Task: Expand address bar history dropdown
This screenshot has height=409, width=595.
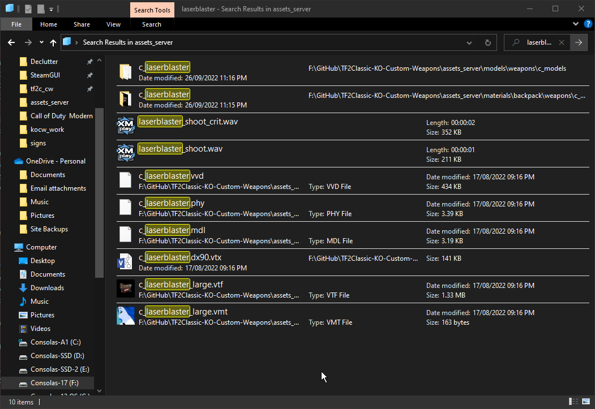Action: pyautogui.click(x=469, y=43)
